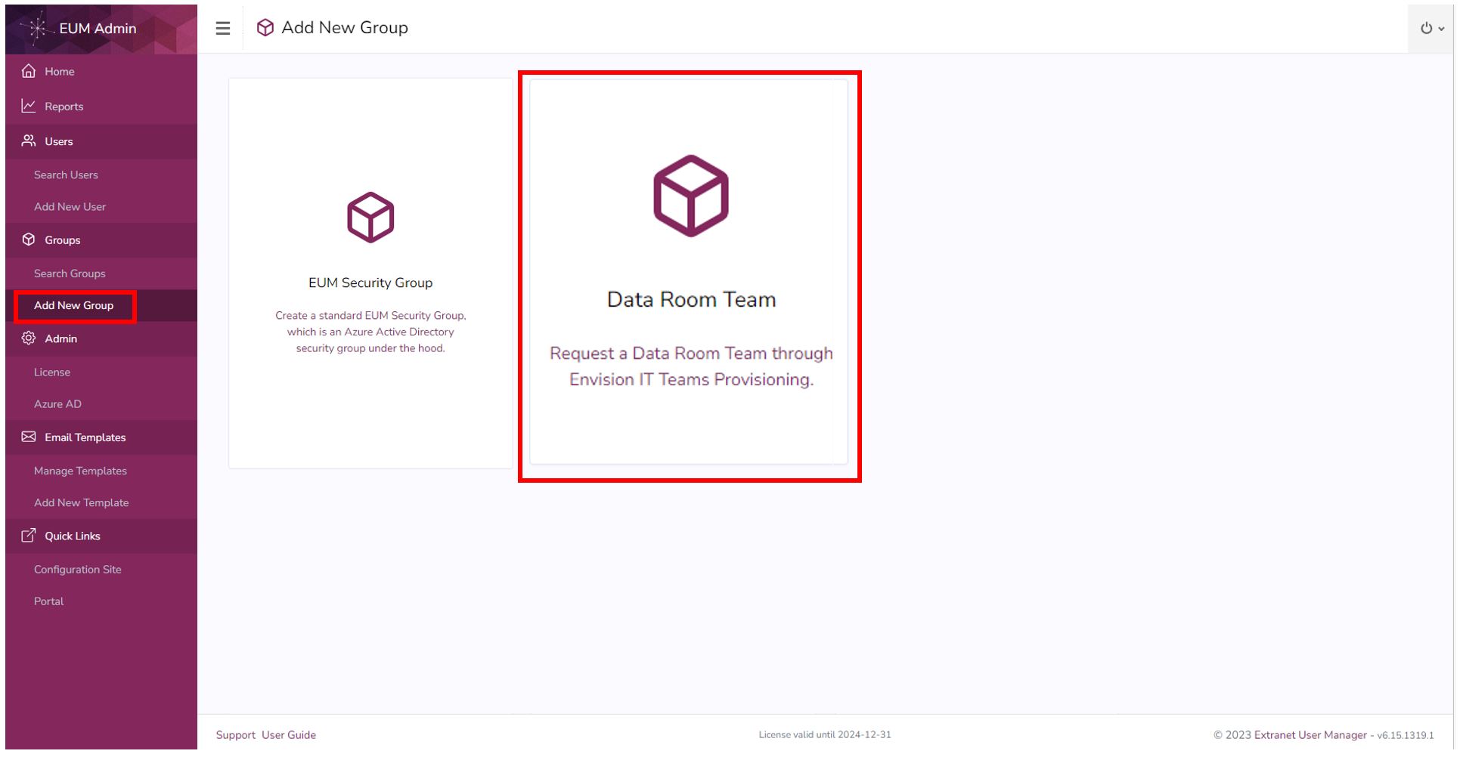Select Add New Template
Image resolution: width=1460 pixels, height=757 pixels.
81,502
